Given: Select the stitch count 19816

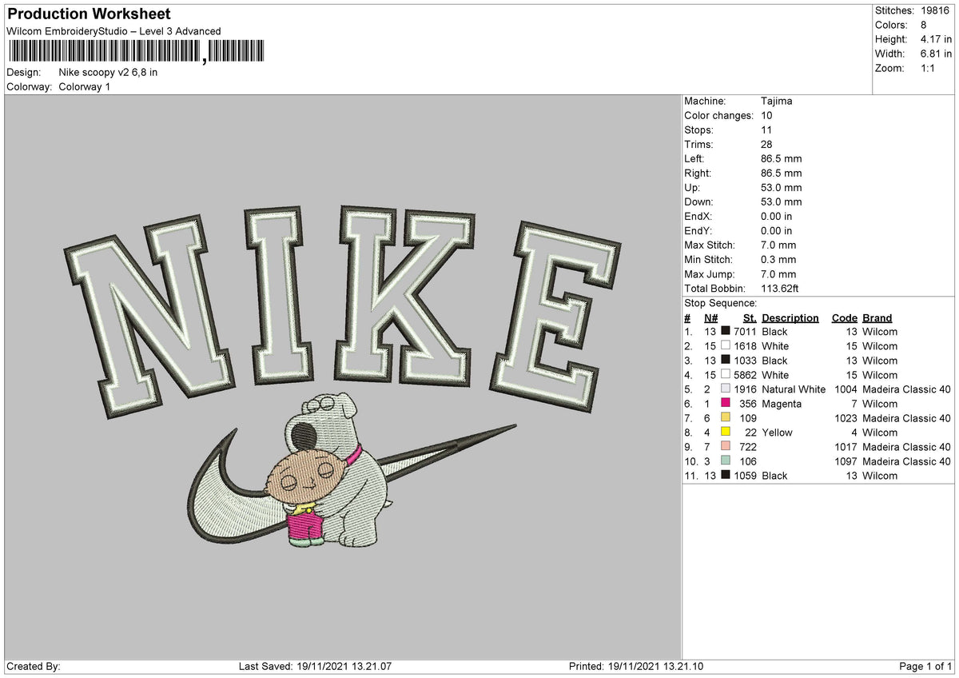Looking at the screenshot, I should pyautogui.click(x=933, y=10).
